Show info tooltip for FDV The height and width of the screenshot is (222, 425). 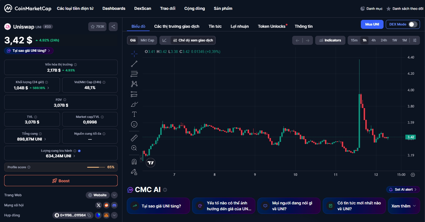pos(65,100)
